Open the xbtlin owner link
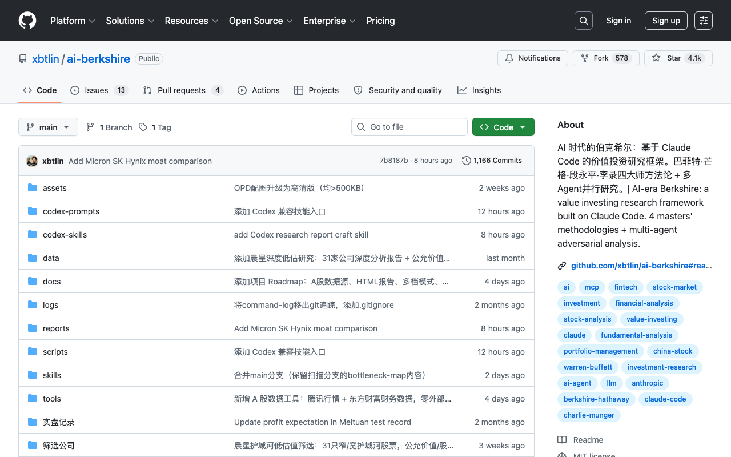This screenshot has width=731, height=457. tap(45, 59)
